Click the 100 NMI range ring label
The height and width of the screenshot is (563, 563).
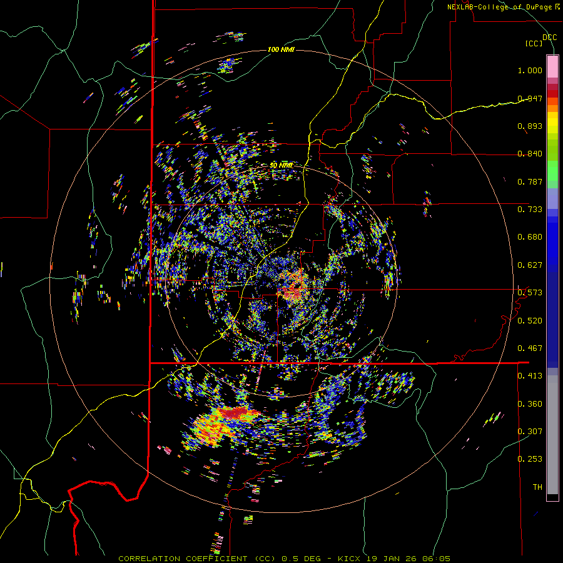281,49
